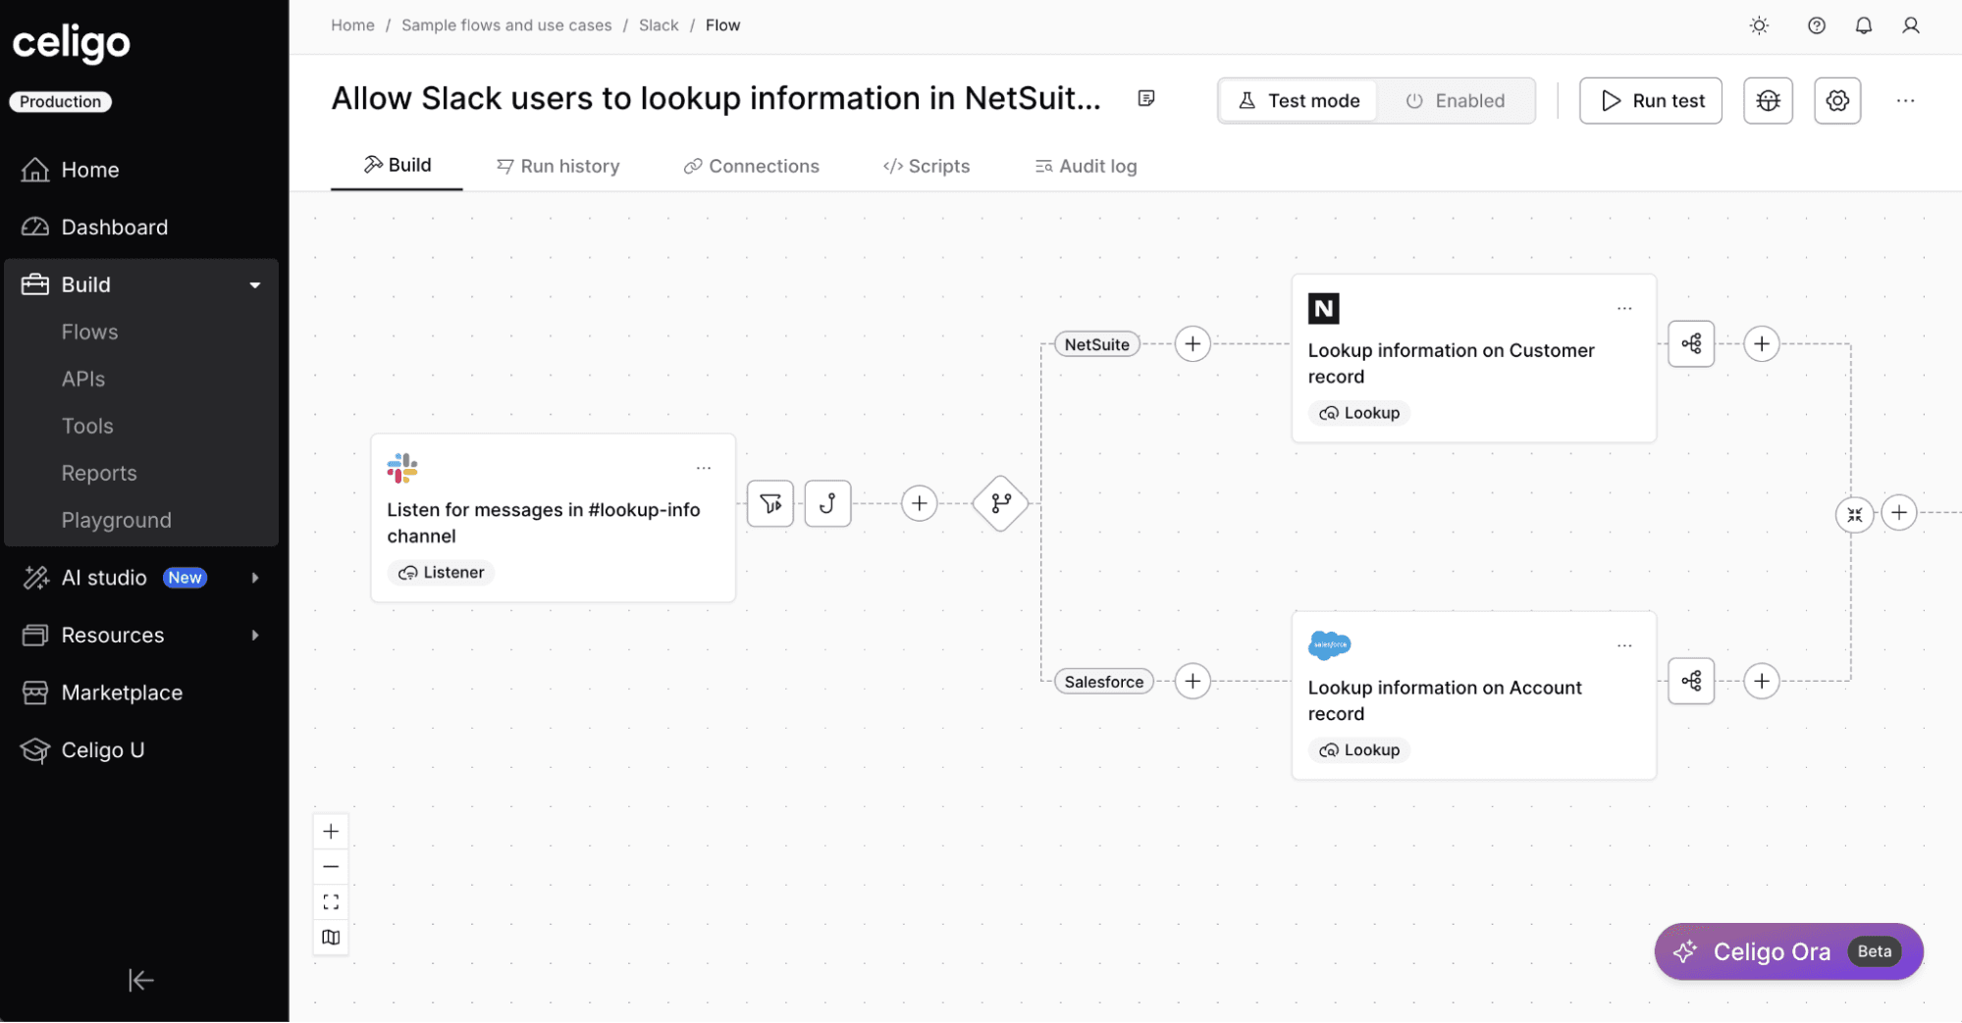Open the notifications bell

point(1863,26)
